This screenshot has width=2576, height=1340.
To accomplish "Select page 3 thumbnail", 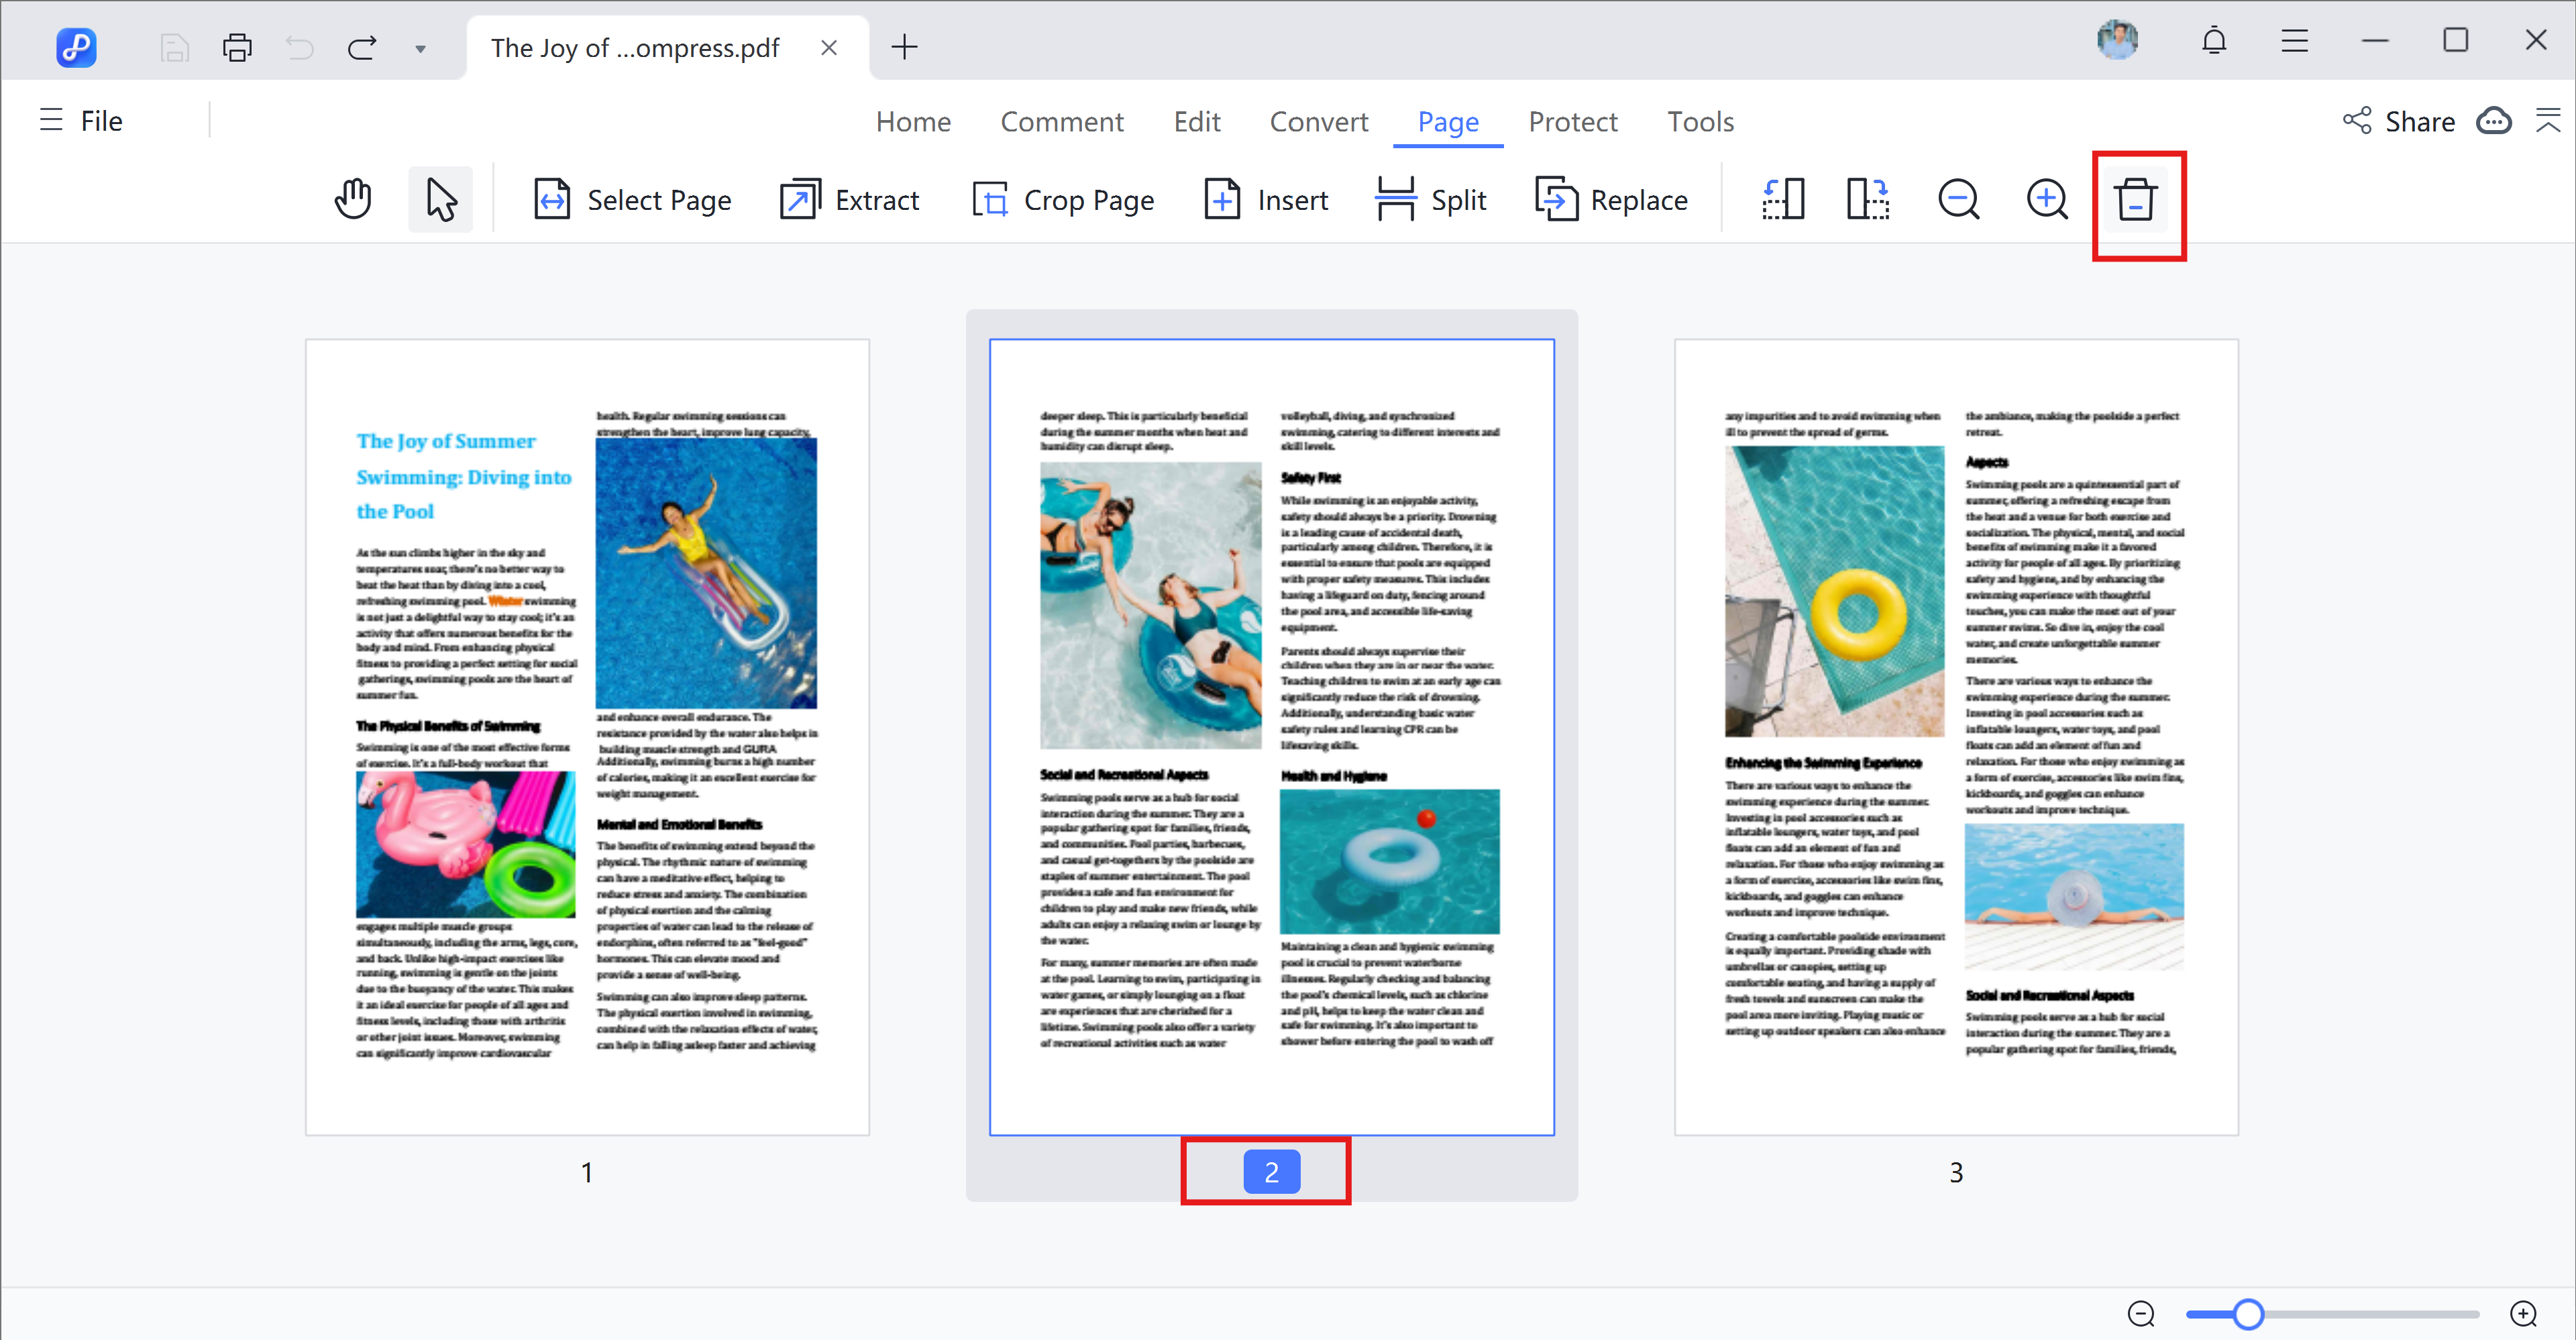I will point(1955,736).
